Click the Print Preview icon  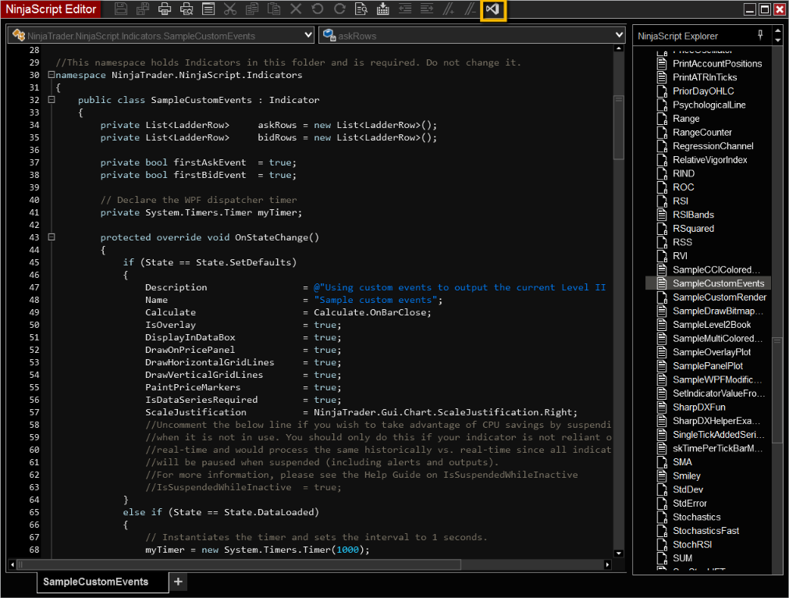point(187,10)
